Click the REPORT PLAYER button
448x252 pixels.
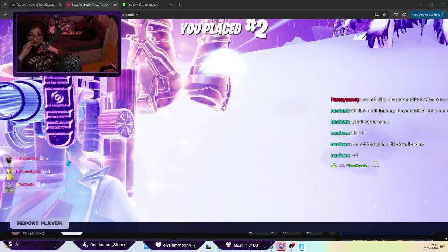(40, 223)
